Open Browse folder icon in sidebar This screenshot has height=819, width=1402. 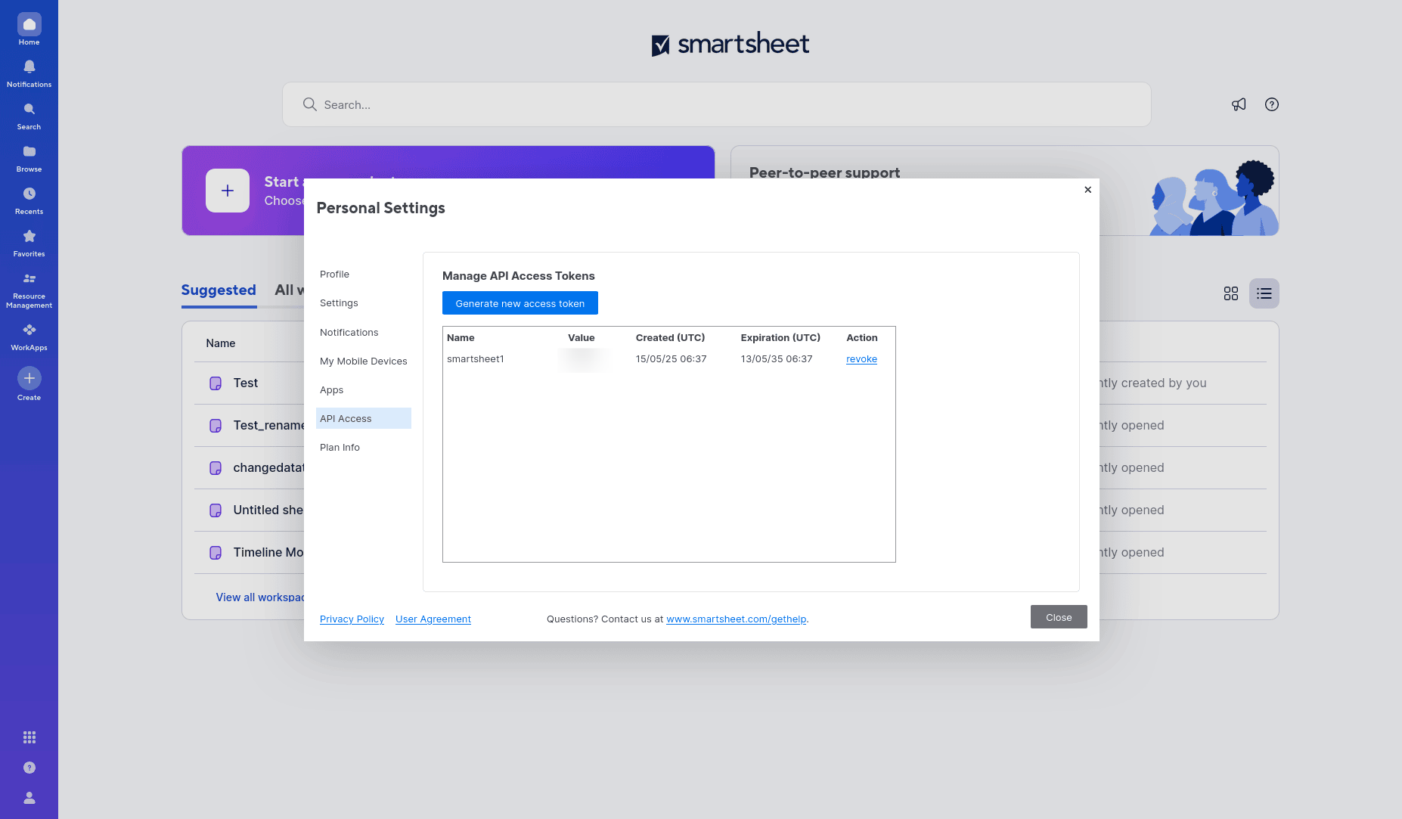[29, 158]
